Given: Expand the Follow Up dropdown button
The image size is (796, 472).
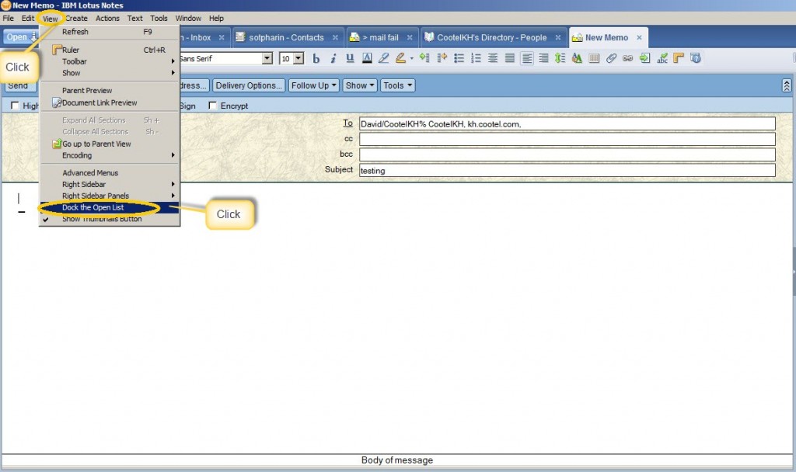Looking at the screenshot, I should coord(314,85).
